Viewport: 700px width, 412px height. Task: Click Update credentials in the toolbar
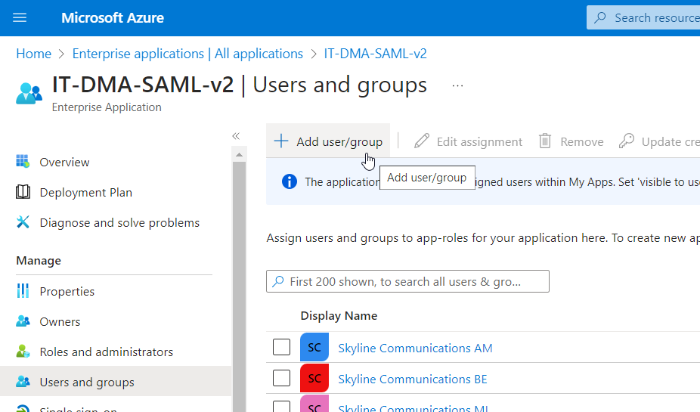(659, 141)
